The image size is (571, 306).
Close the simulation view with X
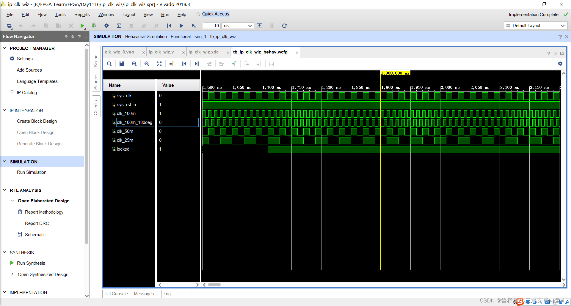click(x=567, y=37)
